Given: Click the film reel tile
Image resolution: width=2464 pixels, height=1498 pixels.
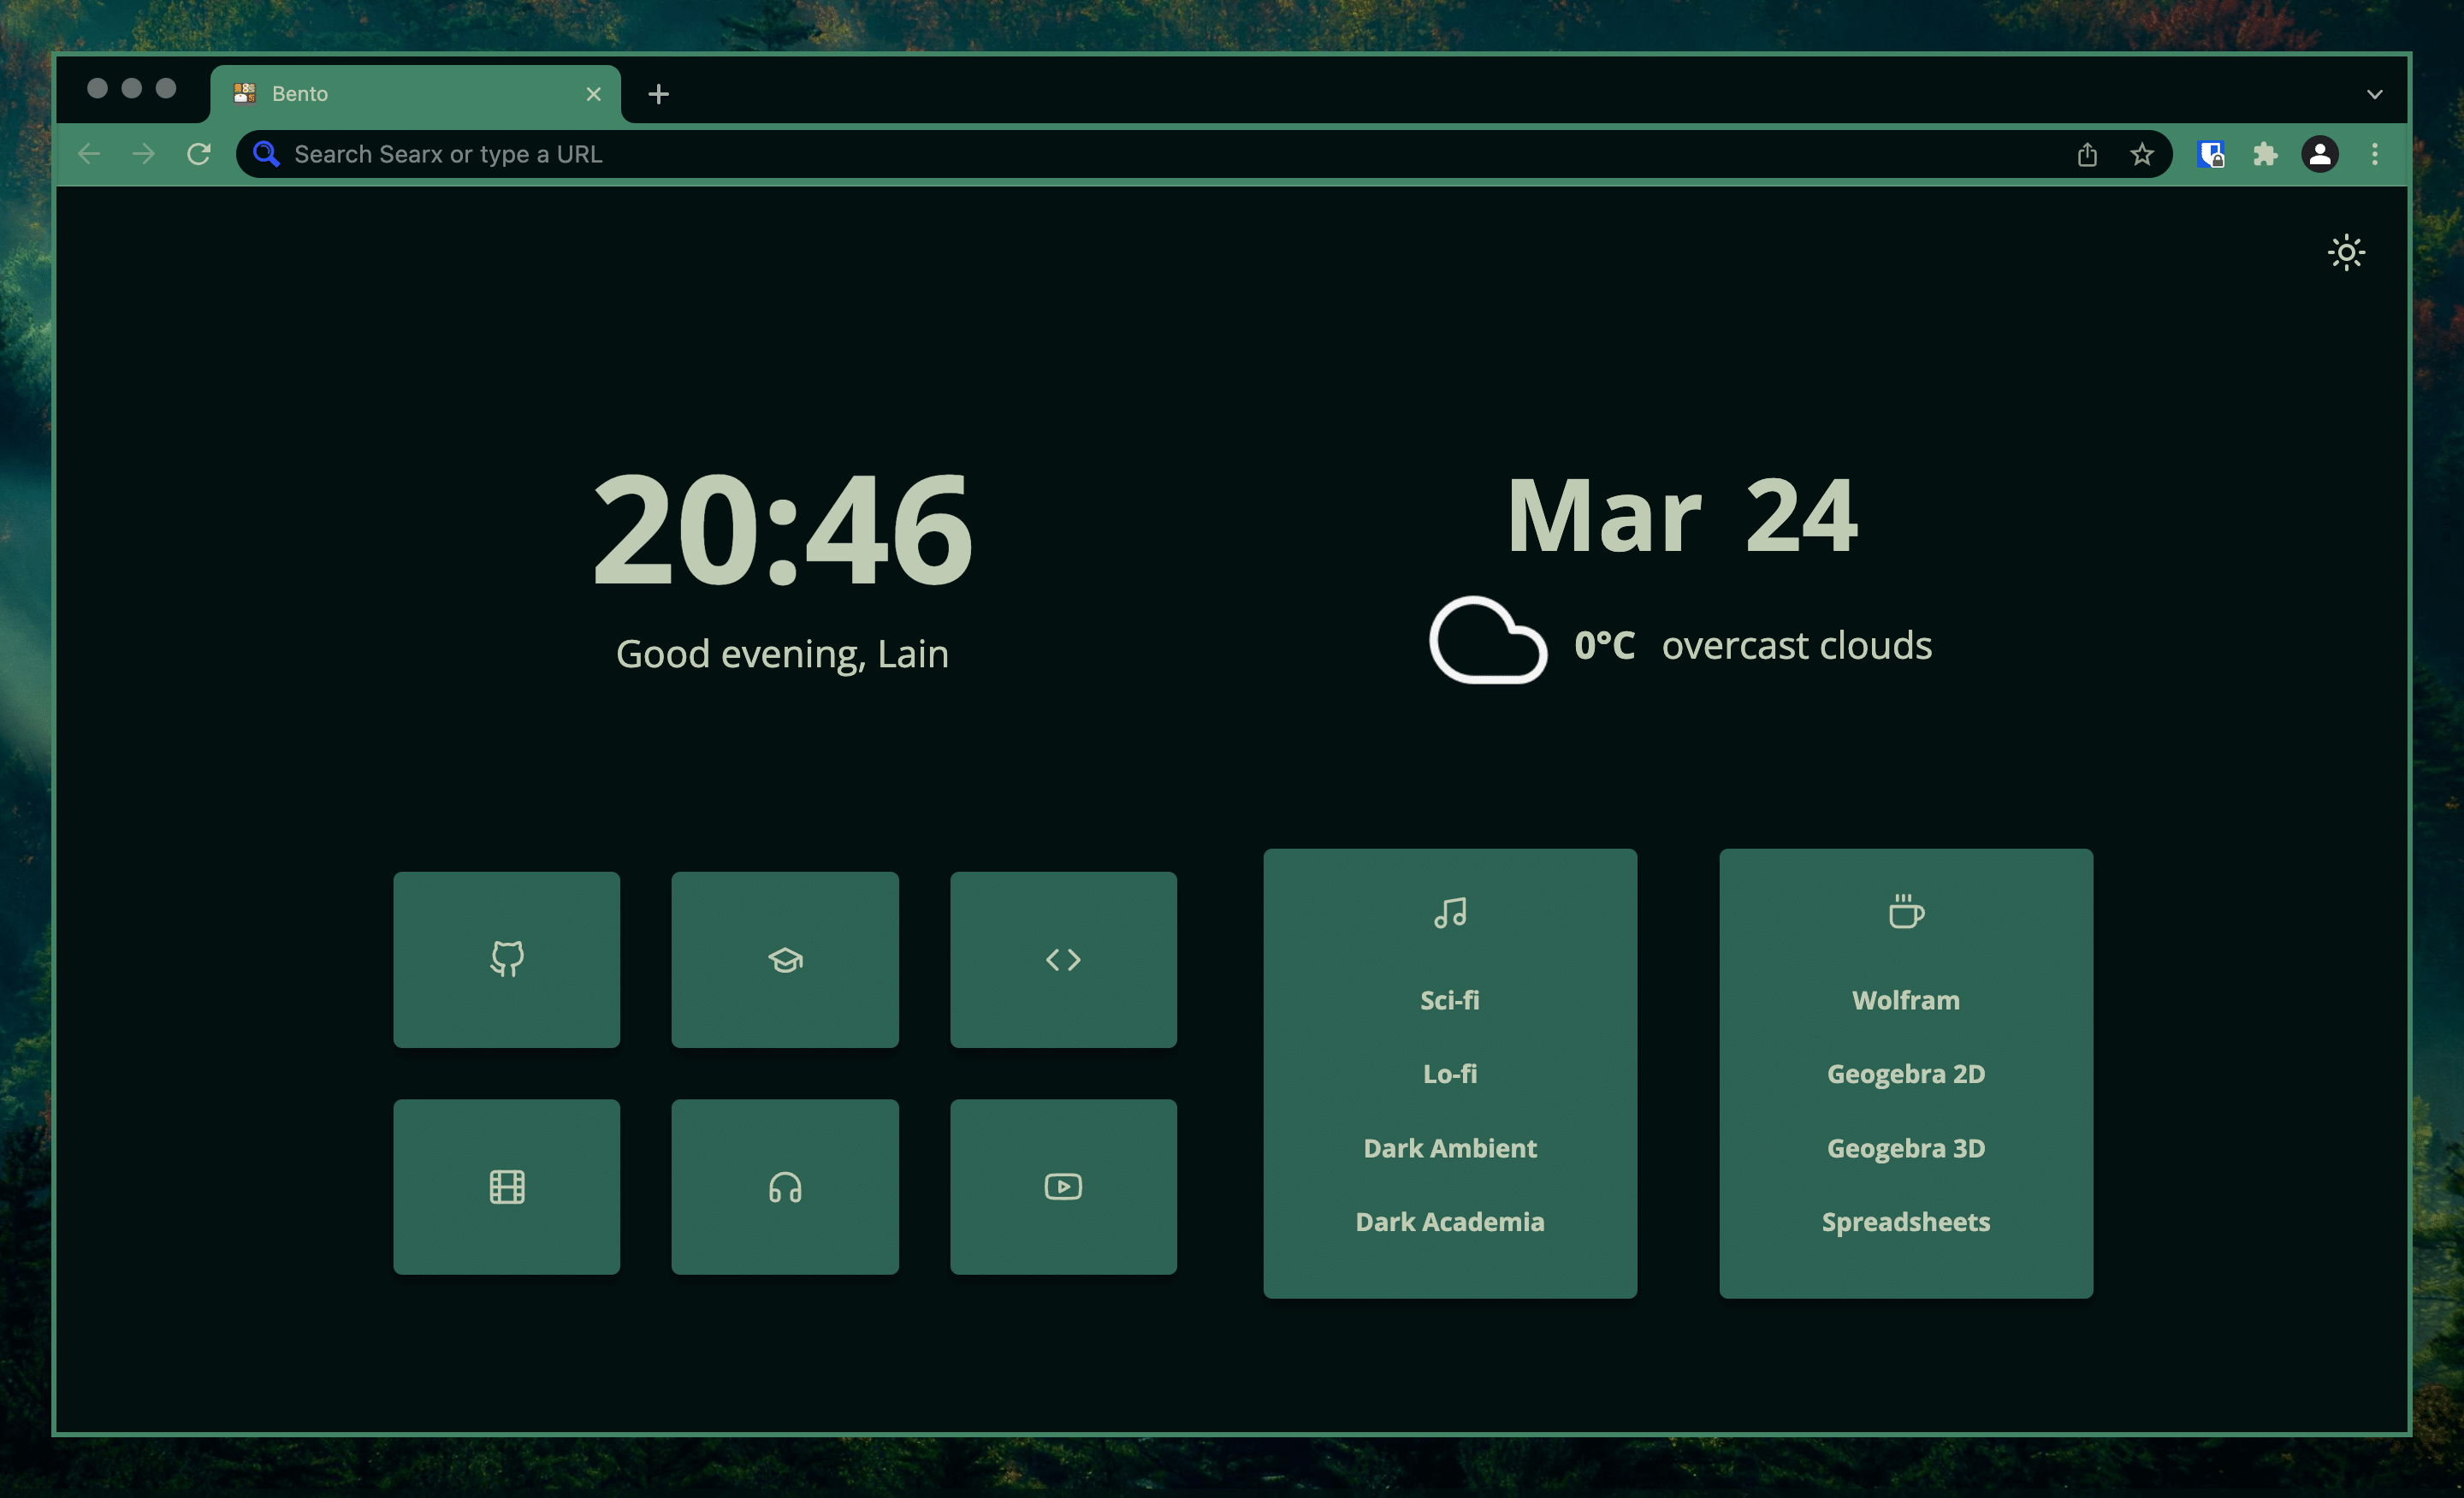Looking at the screenshot, I should pyautogui.click(x=507, y=1187).
